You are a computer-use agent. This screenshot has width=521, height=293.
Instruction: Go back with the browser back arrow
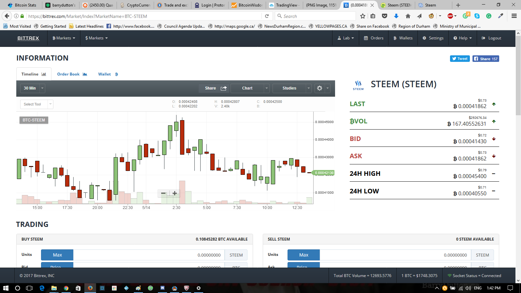pyautogui.click(x=7, y=16)
